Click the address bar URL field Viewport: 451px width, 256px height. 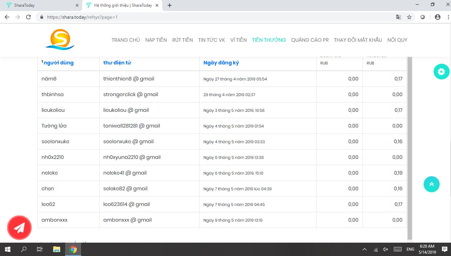click(214, 17)
